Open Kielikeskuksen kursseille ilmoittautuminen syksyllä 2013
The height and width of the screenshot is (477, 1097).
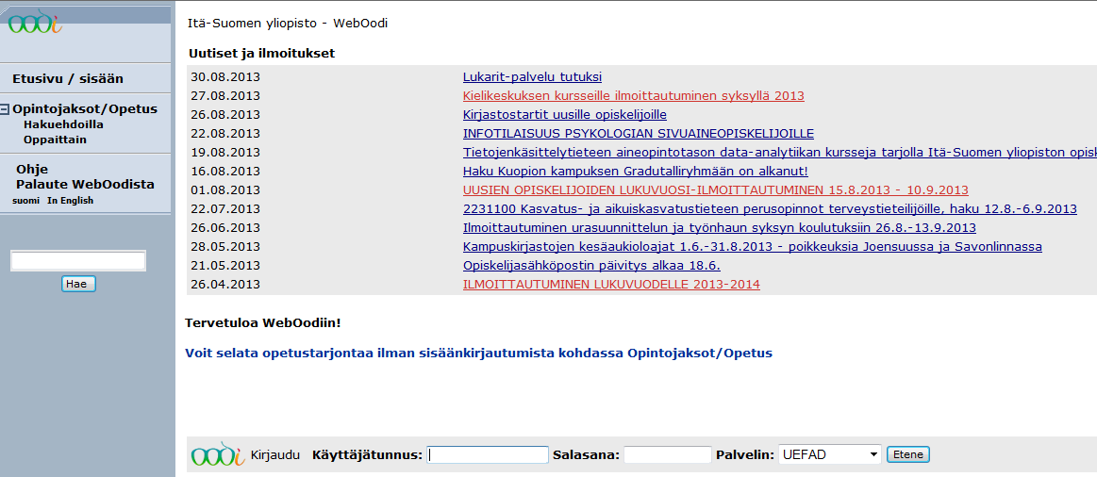tap(634, 96)
